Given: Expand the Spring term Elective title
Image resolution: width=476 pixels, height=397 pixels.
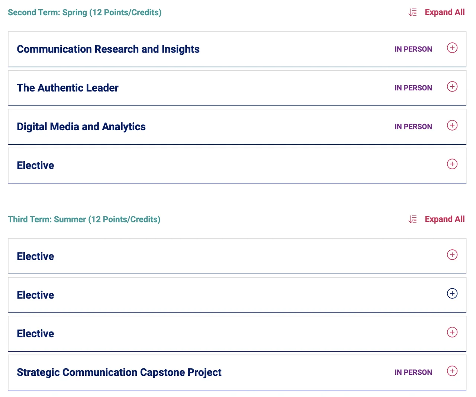Looking at the screenshot, I should (35, 165).
